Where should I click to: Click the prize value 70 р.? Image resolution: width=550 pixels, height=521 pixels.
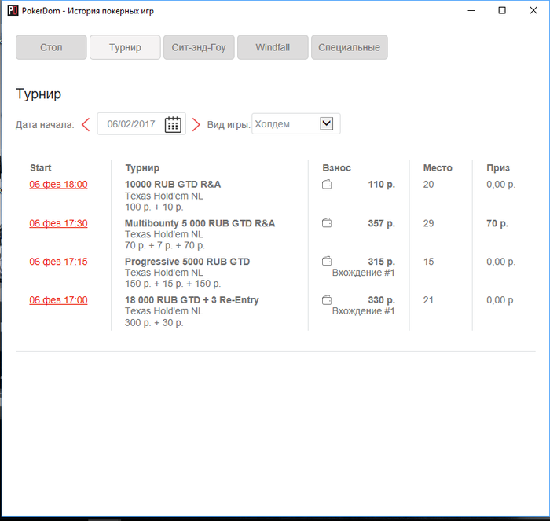click(497, 223)
